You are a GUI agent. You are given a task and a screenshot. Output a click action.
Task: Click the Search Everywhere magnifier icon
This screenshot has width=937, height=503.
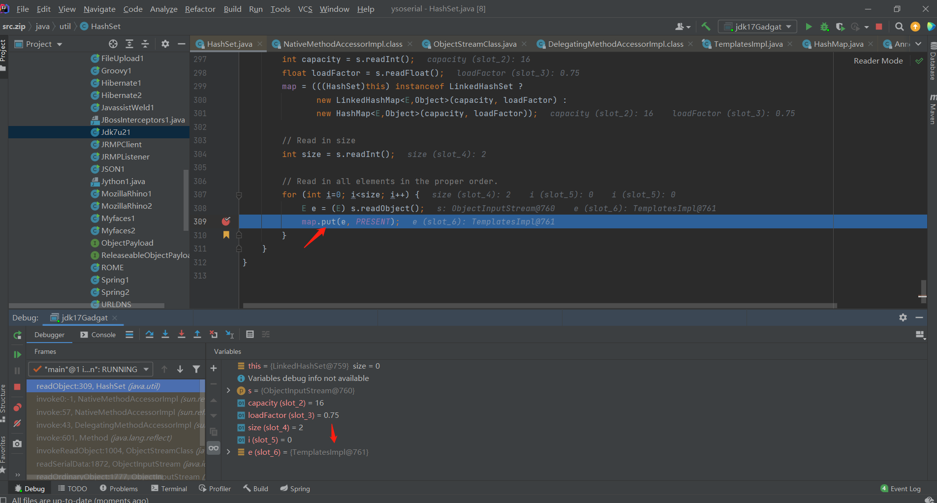click(x=899, y=27)
